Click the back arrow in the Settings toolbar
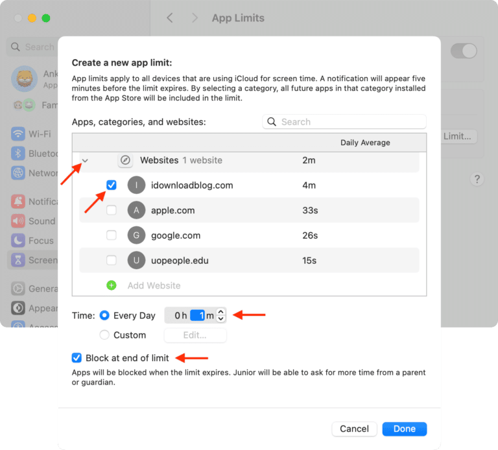This screenshot has width=498, height=450. [170, 18]
